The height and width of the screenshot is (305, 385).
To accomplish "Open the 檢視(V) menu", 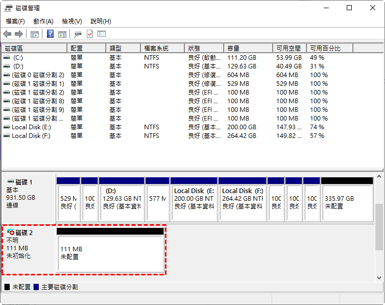I will [72, 21].
